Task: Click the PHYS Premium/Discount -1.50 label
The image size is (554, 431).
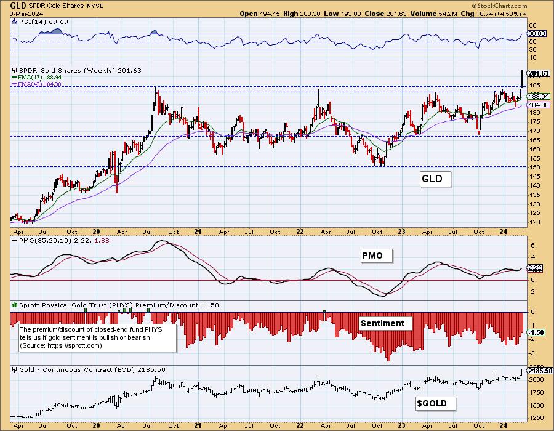Action: (119, 305)
